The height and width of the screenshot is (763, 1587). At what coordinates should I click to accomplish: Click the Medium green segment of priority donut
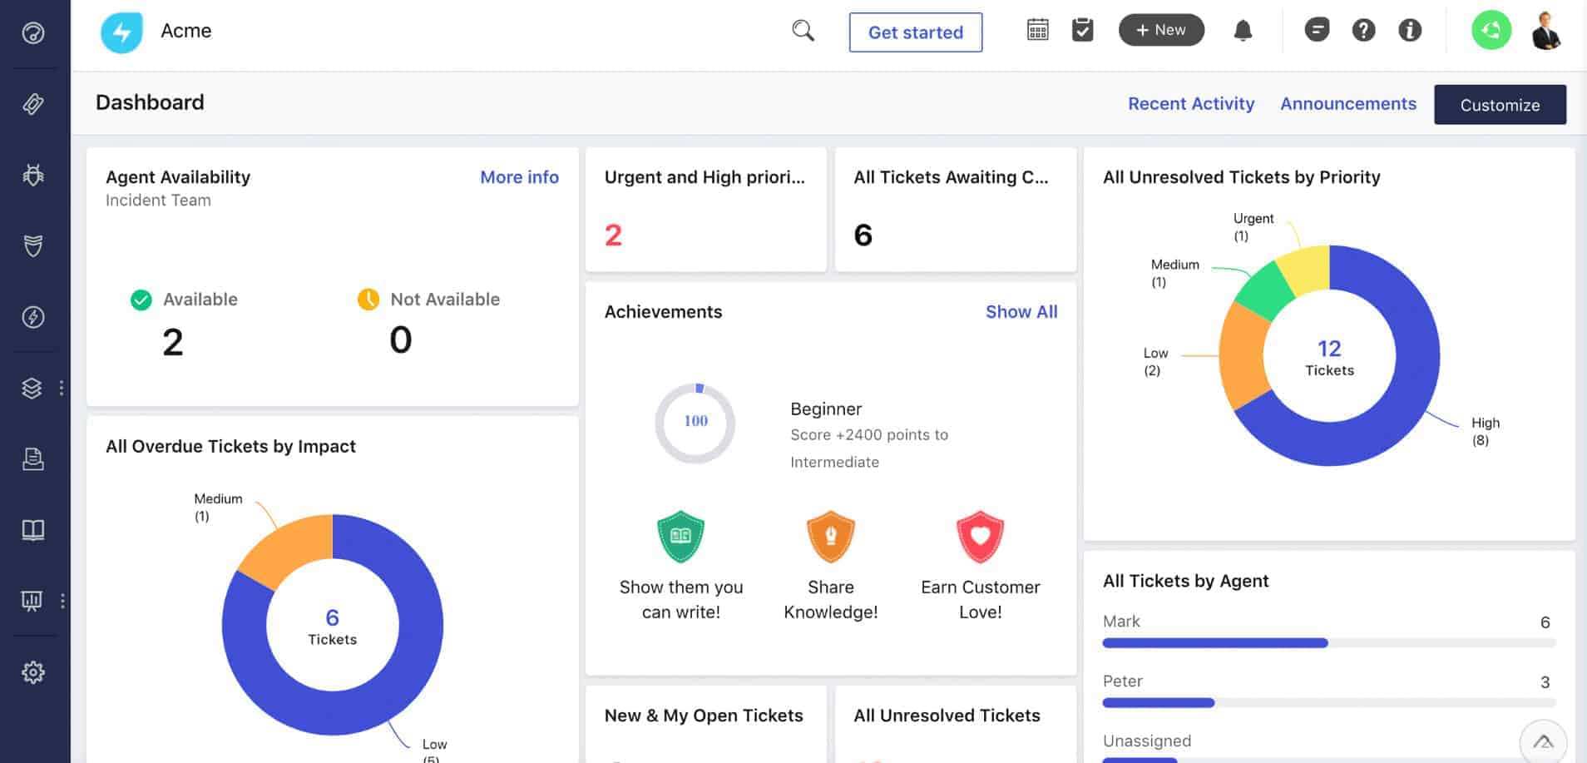pyautogui.click(x=1266, y=291)
